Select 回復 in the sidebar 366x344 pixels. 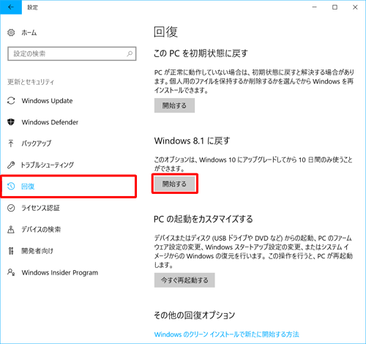coord(68,187)
